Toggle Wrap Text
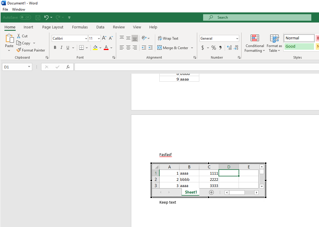319x227 pixels. 168,38
